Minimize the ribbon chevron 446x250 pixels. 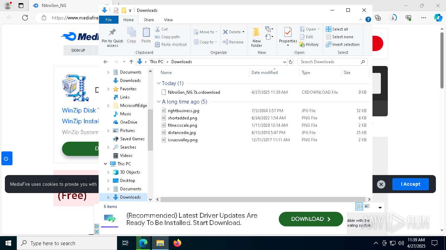pos(361,20)
